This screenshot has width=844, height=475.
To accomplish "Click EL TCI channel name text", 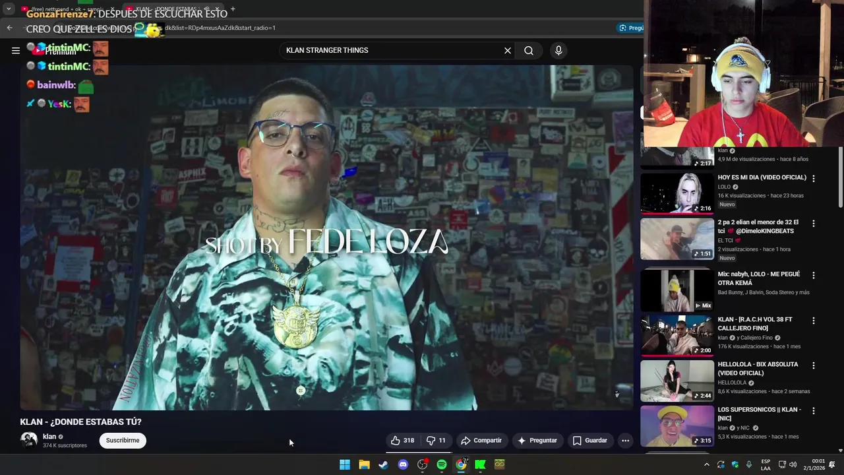I will click(725, 241).
